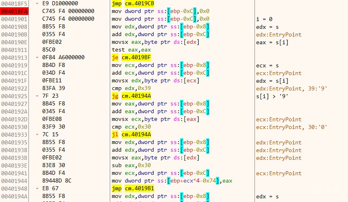Select address 00401922
Image resolution: width=348 pixels, height=202 pixels.
[14, 88]
